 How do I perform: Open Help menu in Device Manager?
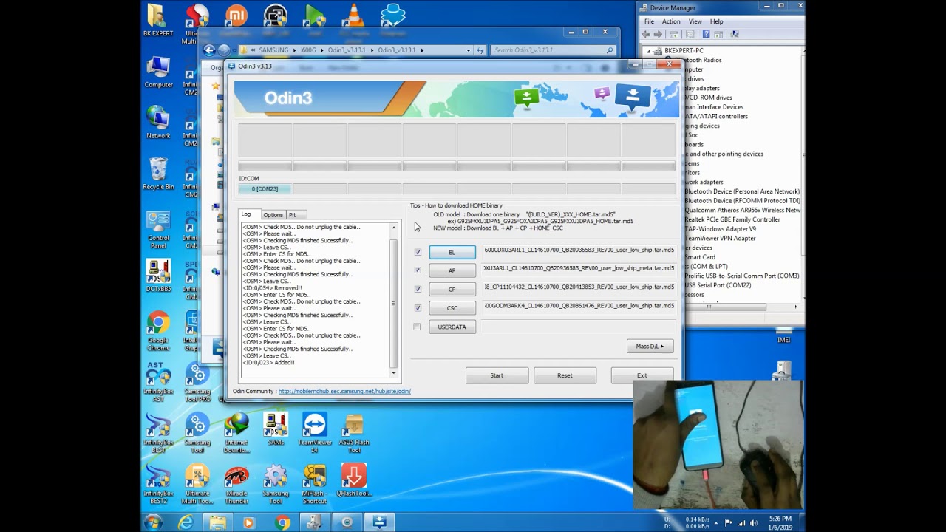[x=717, y=21]
